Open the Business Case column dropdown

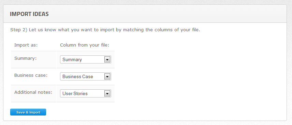coord(86,76)
